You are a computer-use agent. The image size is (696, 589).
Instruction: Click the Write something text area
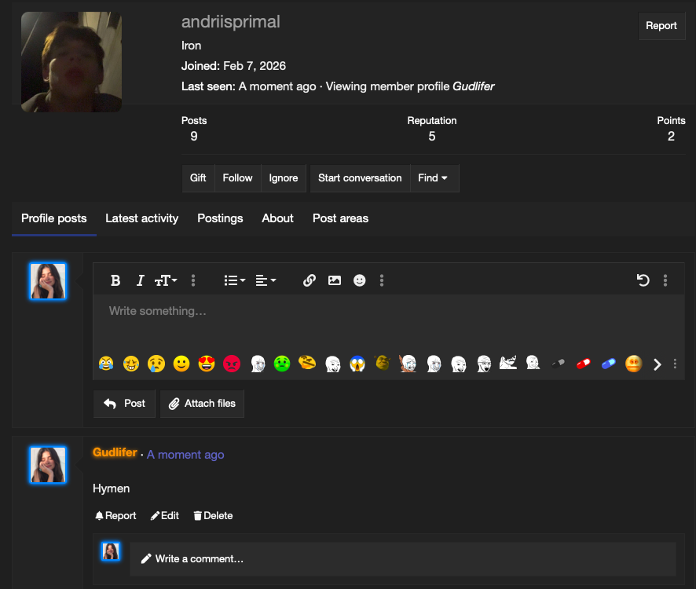pos(388,322)
